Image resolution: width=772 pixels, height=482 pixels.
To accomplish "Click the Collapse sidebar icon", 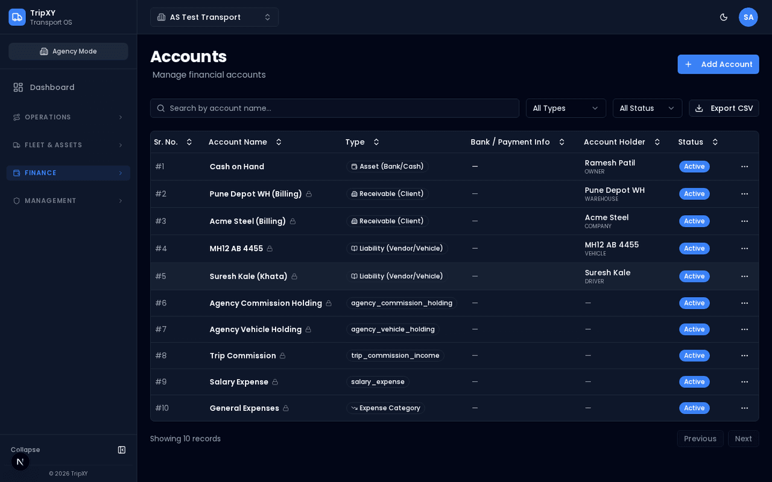I will [x=122, y=449].
